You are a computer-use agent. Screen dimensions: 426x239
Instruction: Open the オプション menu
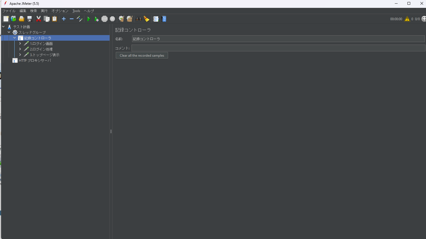tap(60, 11)
